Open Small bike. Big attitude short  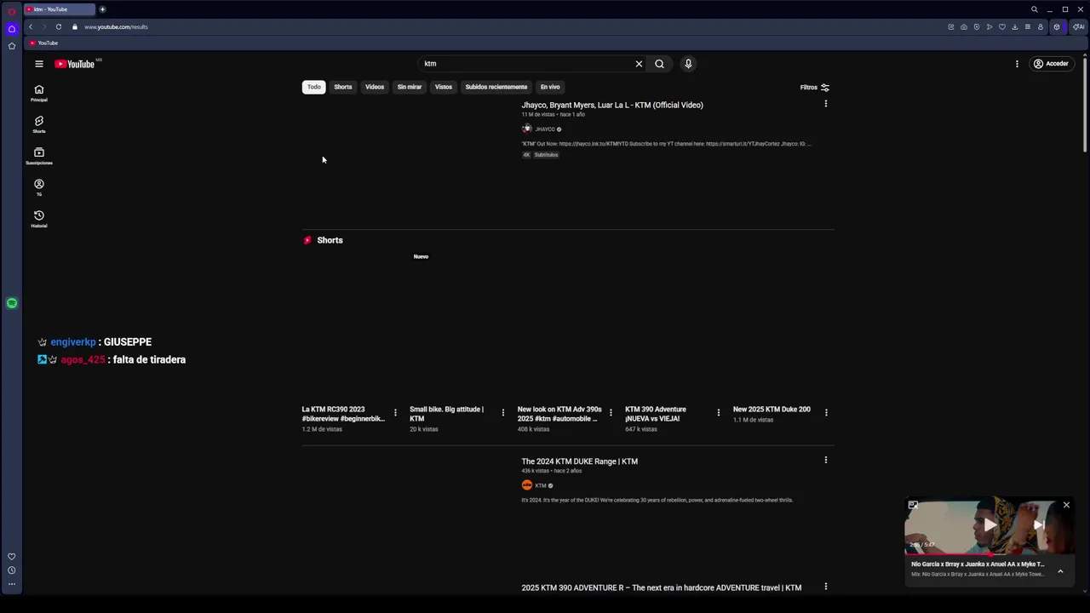tap(447, 414)
